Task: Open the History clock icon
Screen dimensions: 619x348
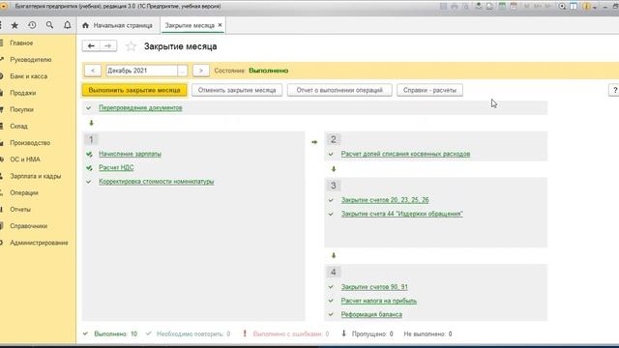Action: pyautogui.click(x=32, y=25)
